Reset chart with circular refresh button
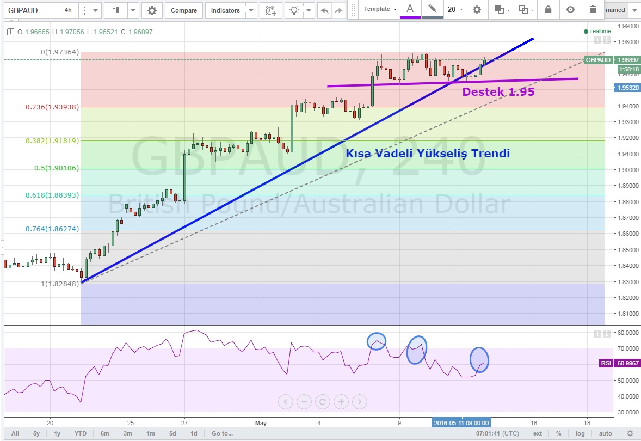This screenshot has width=641, height=441. (323, 402)
